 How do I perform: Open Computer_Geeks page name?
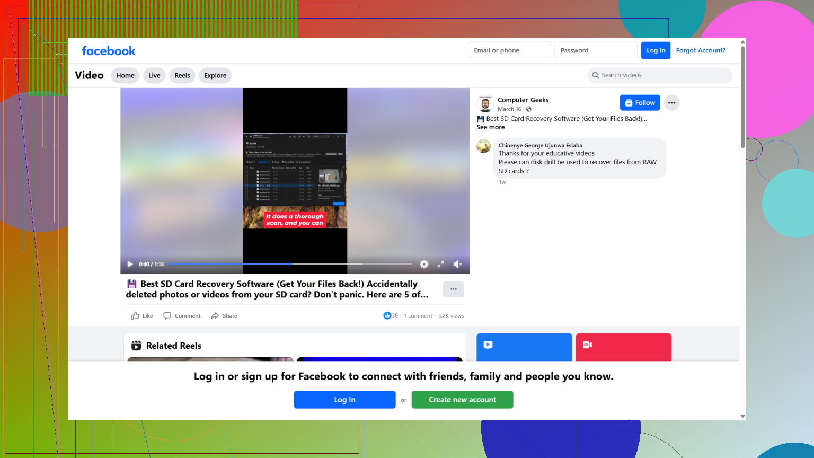pyautogui.click(x=523, y=100)
